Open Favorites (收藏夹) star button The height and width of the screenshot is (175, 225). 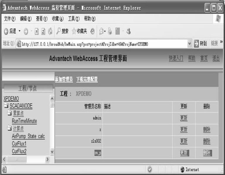pyautogui.click(x=79, y=31)
